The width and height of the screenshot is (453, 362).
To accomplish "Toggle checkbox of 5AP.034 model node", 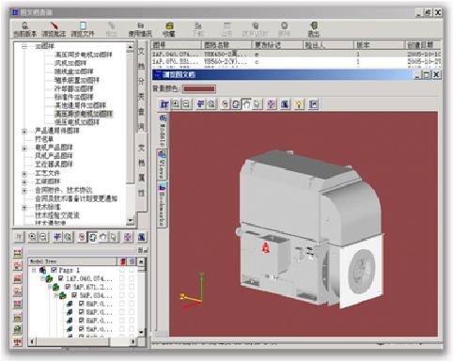I will point(74,295).
